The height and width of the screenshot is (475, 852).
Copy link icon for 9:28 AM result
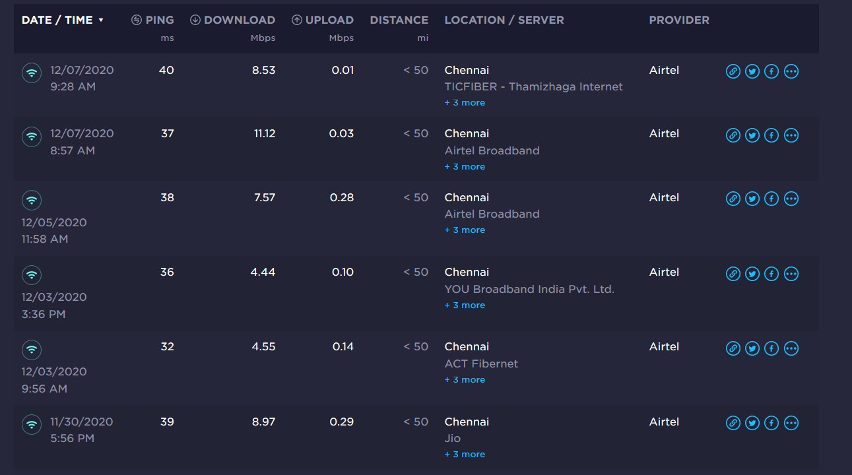(733, 71)
